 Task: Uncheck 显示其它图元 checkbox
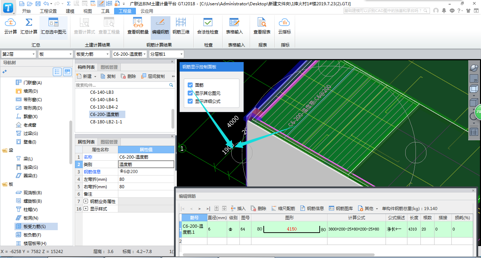click(190, 93)
